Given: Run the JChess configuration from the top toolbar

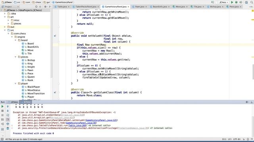Looking at the screenshot, I should (x=232, y=2).
